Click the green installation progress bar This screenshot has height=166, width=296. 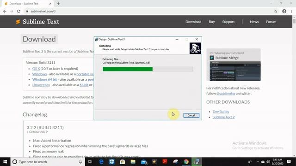click(x=128, y=69)
